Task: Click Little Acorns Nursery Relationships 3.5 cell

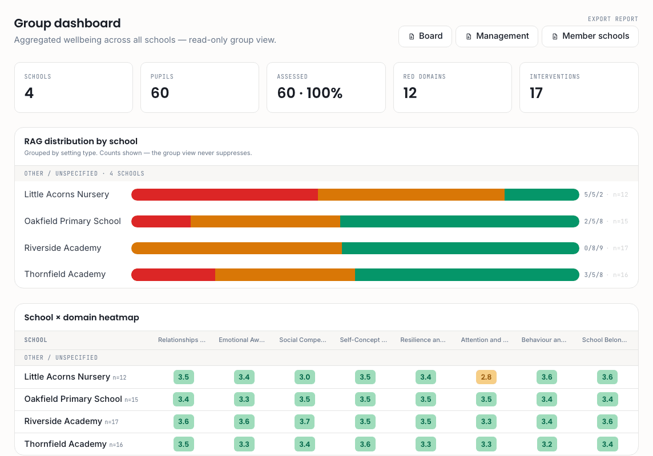Action: (x=184, y=377)
